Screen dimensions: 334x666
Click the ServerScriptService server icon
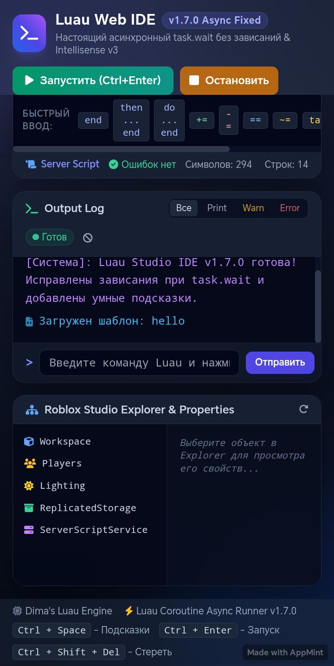pos(29,530)
